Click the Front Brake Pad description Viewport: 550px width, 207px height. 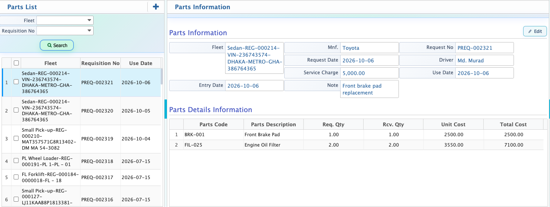click(x=273, y=135)
